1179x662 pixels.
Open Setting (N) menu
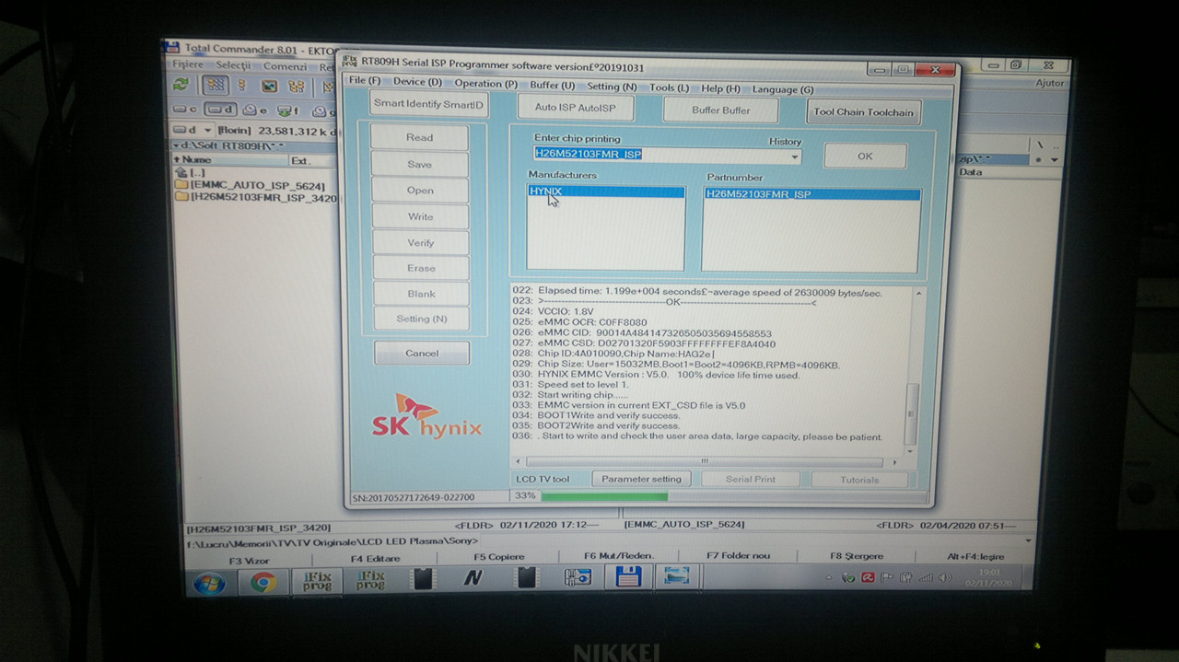pyautogui.click(x=612, y=87)
